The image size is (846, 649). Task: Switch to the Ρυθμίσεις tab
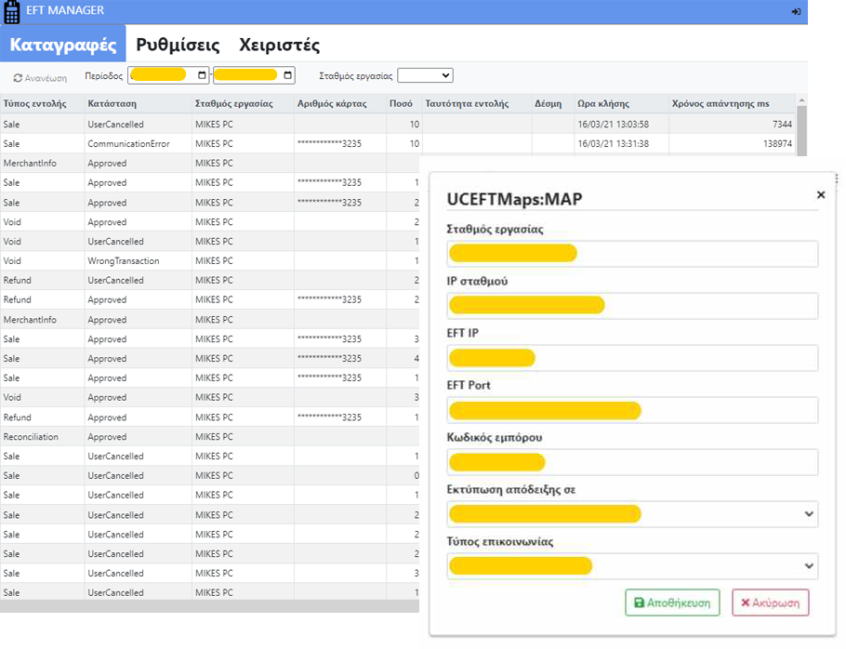point(178,45)
